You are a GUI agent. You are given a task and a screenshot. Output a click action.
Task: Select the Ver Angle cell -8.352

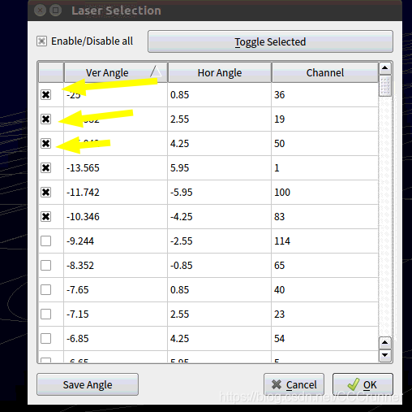(x=116, y=266)
